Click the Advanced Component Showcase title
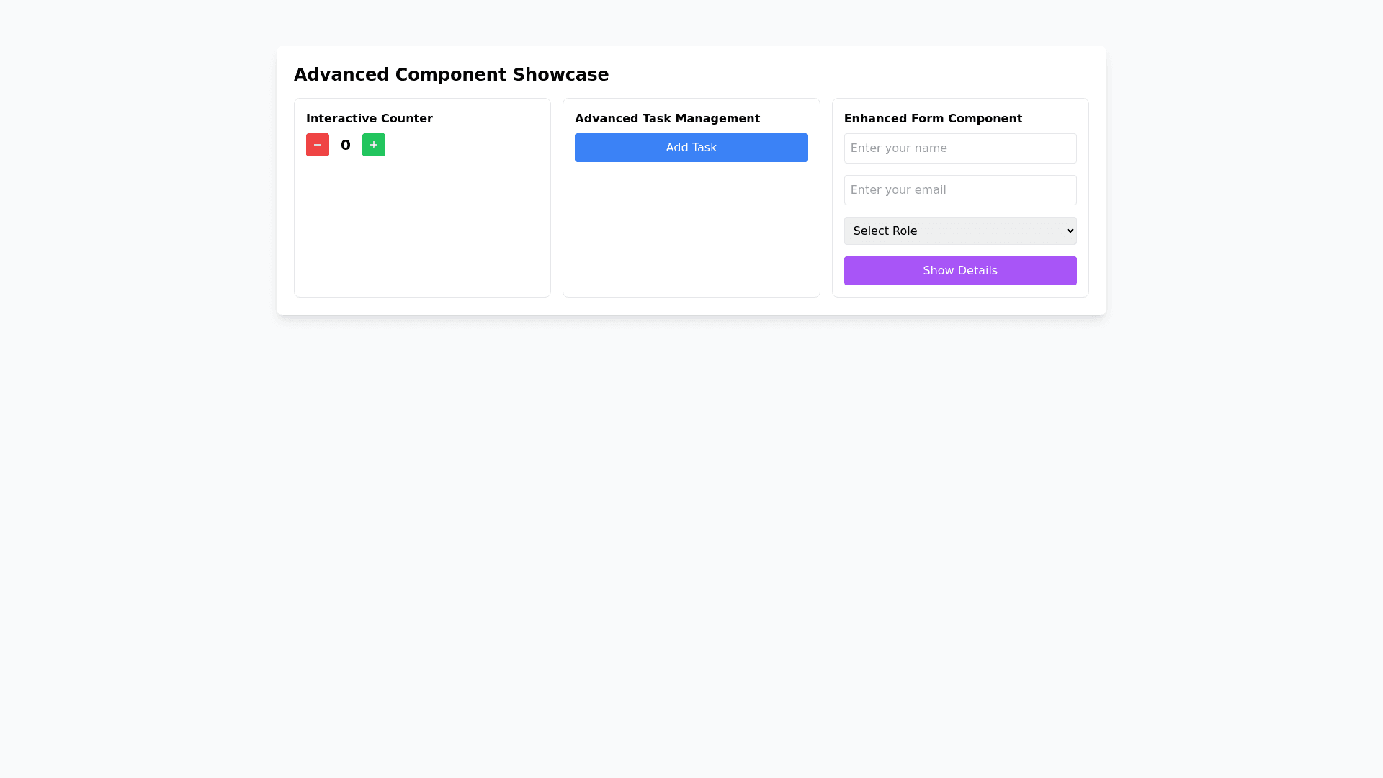This screenshot has height=778, width=1383. tap(451, 75)
